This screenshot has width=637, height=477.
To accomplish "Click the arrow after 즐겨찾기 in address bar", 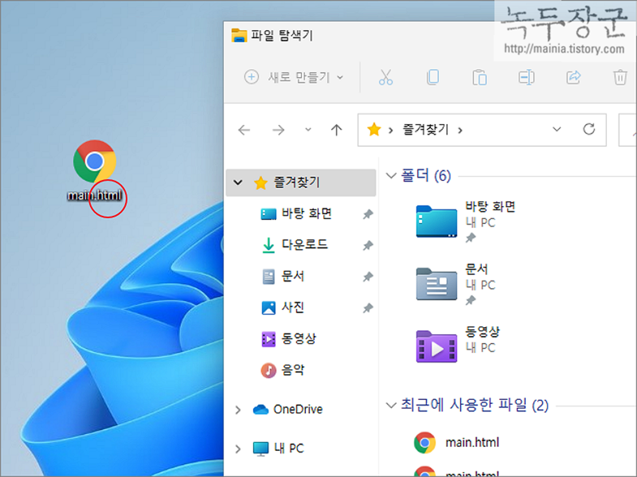I will (460, 130).
